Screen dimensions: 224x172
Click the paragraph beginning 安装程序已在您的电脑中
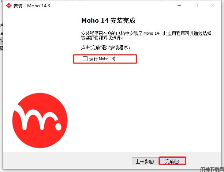point(146,35)
